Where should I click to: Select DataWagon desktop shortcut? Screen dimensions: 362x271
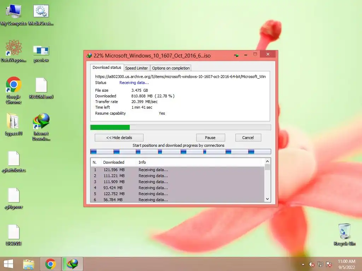[14, 51]
